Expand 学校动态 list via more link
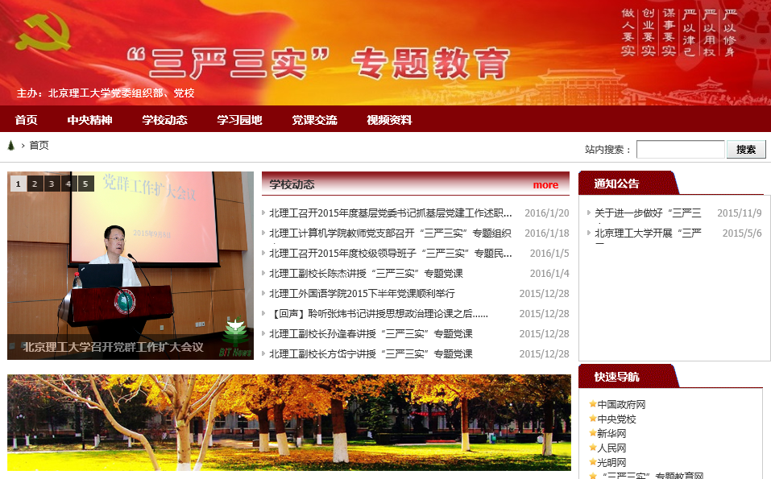This screenshot has height=479, width=771. click(545, 185)
